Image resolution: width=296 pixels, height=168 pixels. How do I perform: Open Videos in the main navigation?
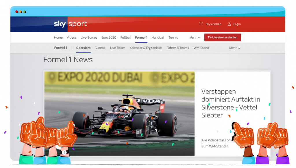click(x=72, y=38)
